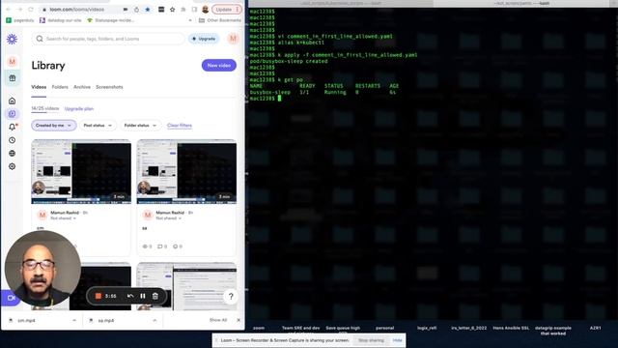Click Show All in the downloads bar
This screenshot has width=618, height=348.
point(218,320)
